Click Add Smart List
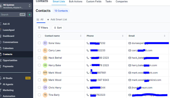 57,19
